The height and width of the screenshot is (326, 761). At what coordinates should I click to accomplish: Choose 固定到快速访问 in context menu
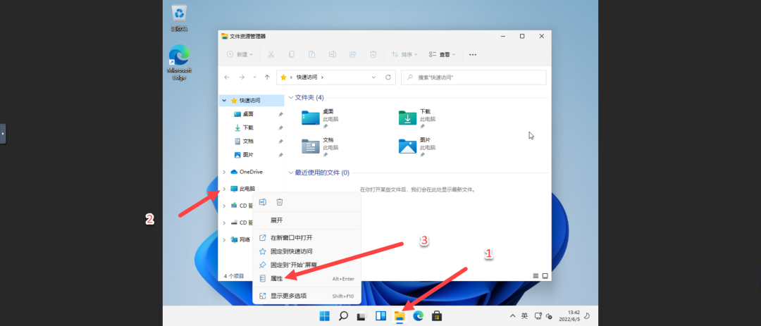tap(307, 251)
